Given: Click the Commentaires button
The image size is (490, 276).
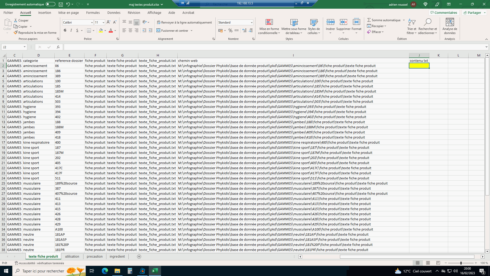Looking at the screenshot, I should 444,13.
